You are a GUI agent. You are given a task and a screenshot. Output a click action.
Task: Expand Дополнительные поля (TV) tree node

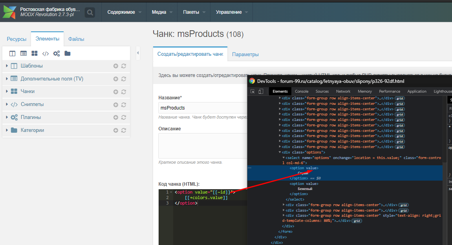(7, 79)
